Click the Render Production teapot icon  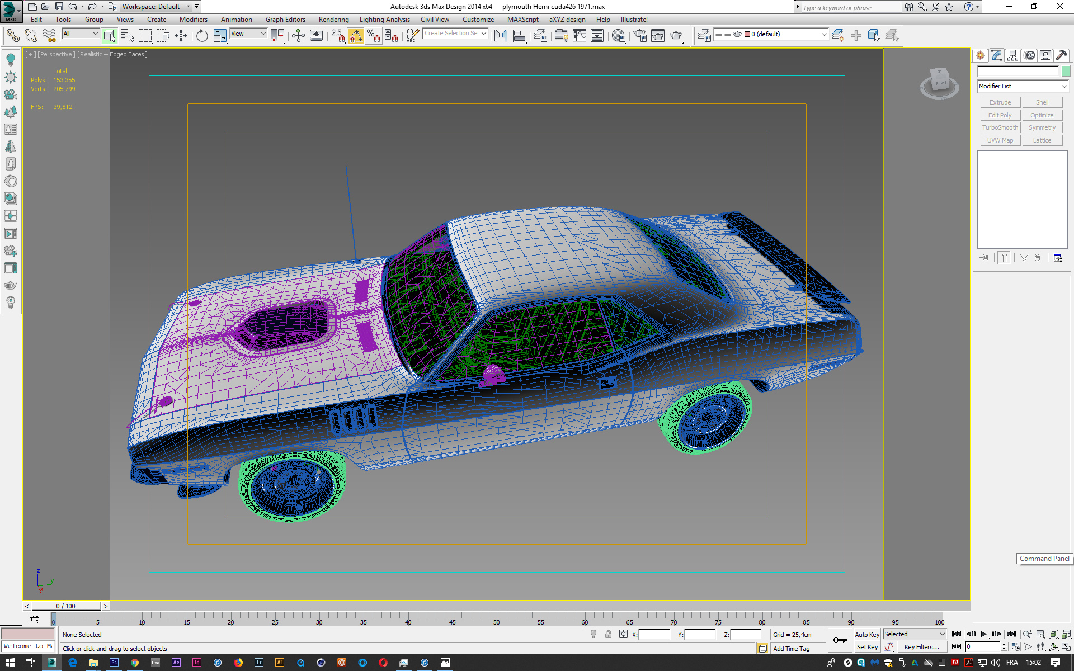point(676,36)
